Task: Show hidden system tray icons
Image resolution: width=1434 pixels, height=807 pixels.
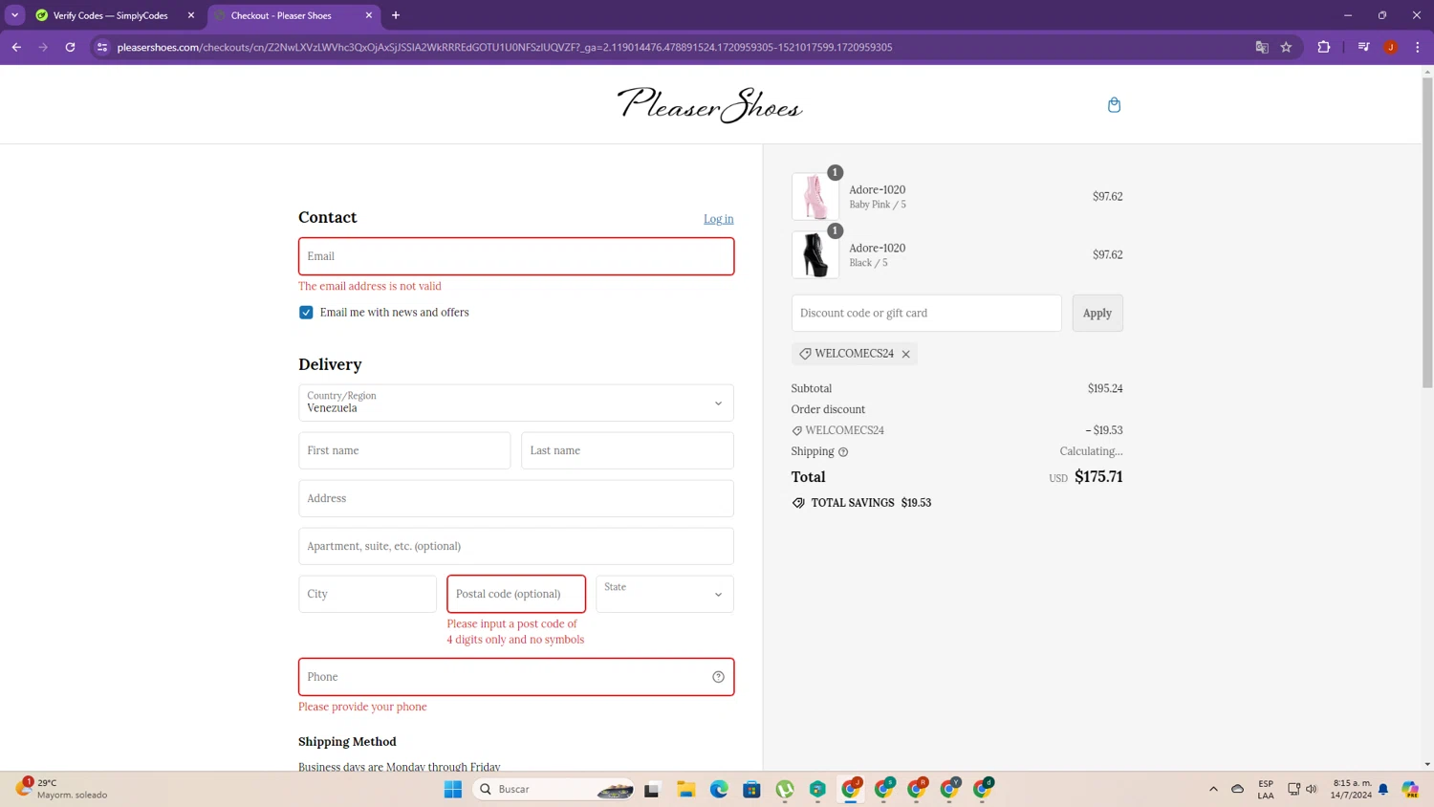Action: 1213,789
